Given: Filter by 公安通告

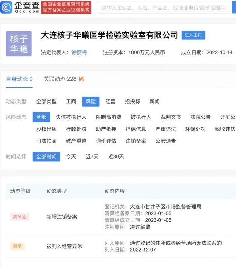Looking at the screenshot, I should click(166, 141).
